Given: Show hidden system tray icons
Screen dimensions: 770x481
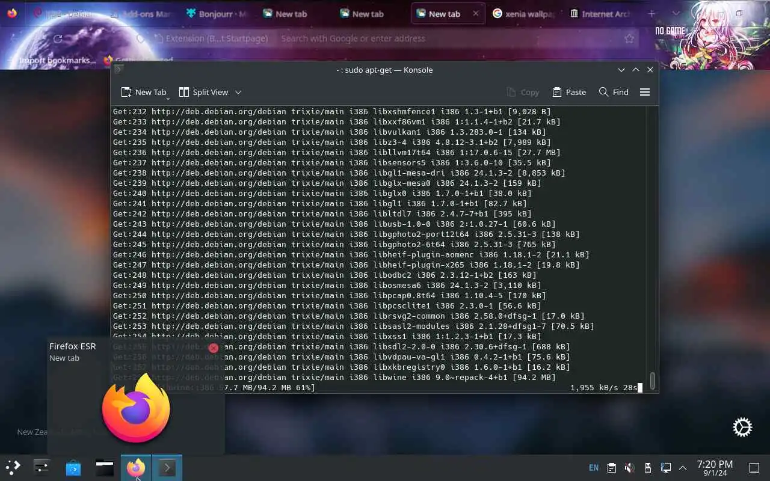Looking at the screenshot, I should [x=683, y=468].
